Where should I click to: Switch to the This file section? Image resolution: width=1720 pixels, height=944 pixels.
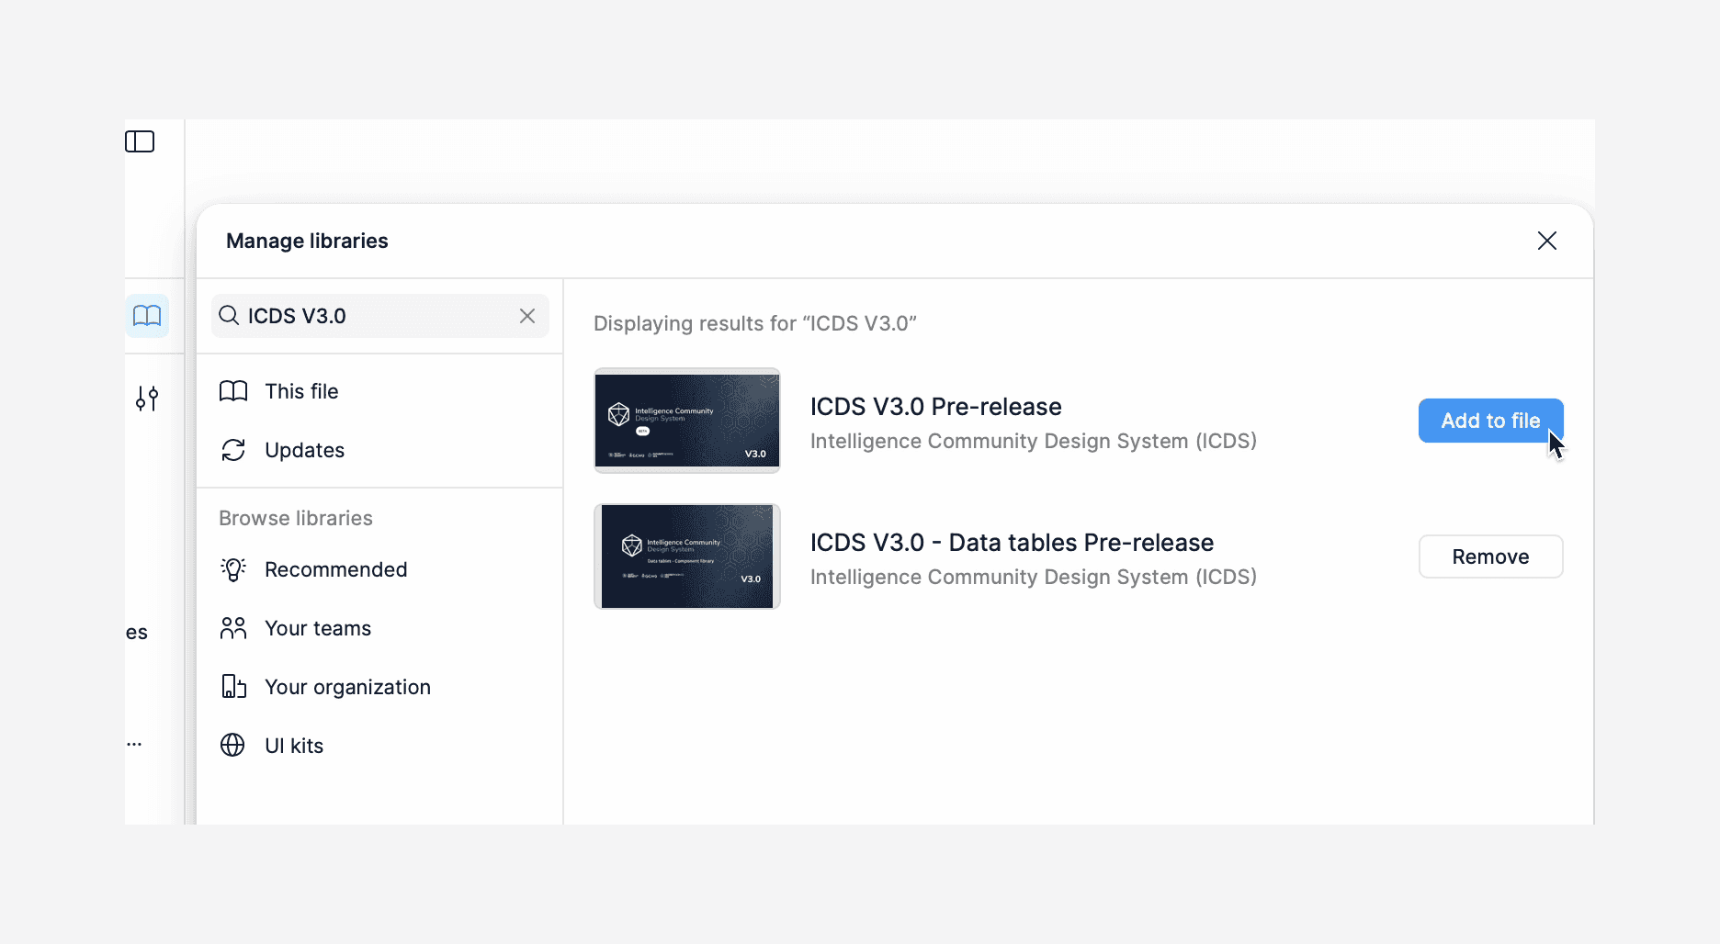300,391
